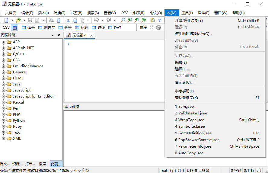Image resolution: width=268 pixels, height=173 pixels.
Task: Open the recent files dropdown arrow beside Open
Action: [24, 20]
